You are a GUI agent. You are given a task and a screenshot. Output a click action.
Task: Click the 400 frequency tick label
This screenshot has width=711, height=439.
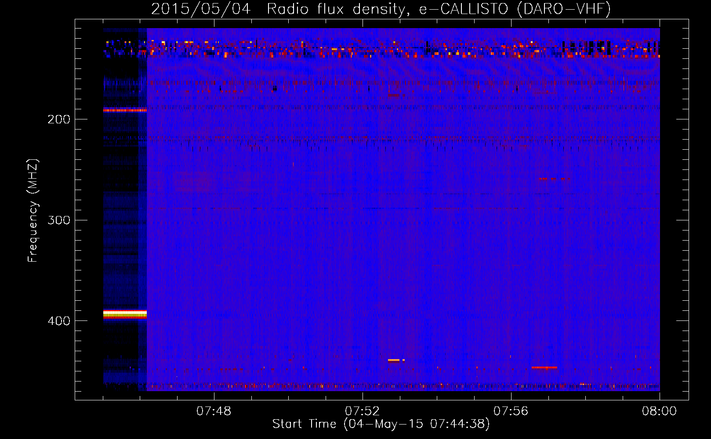coord(59,321)
